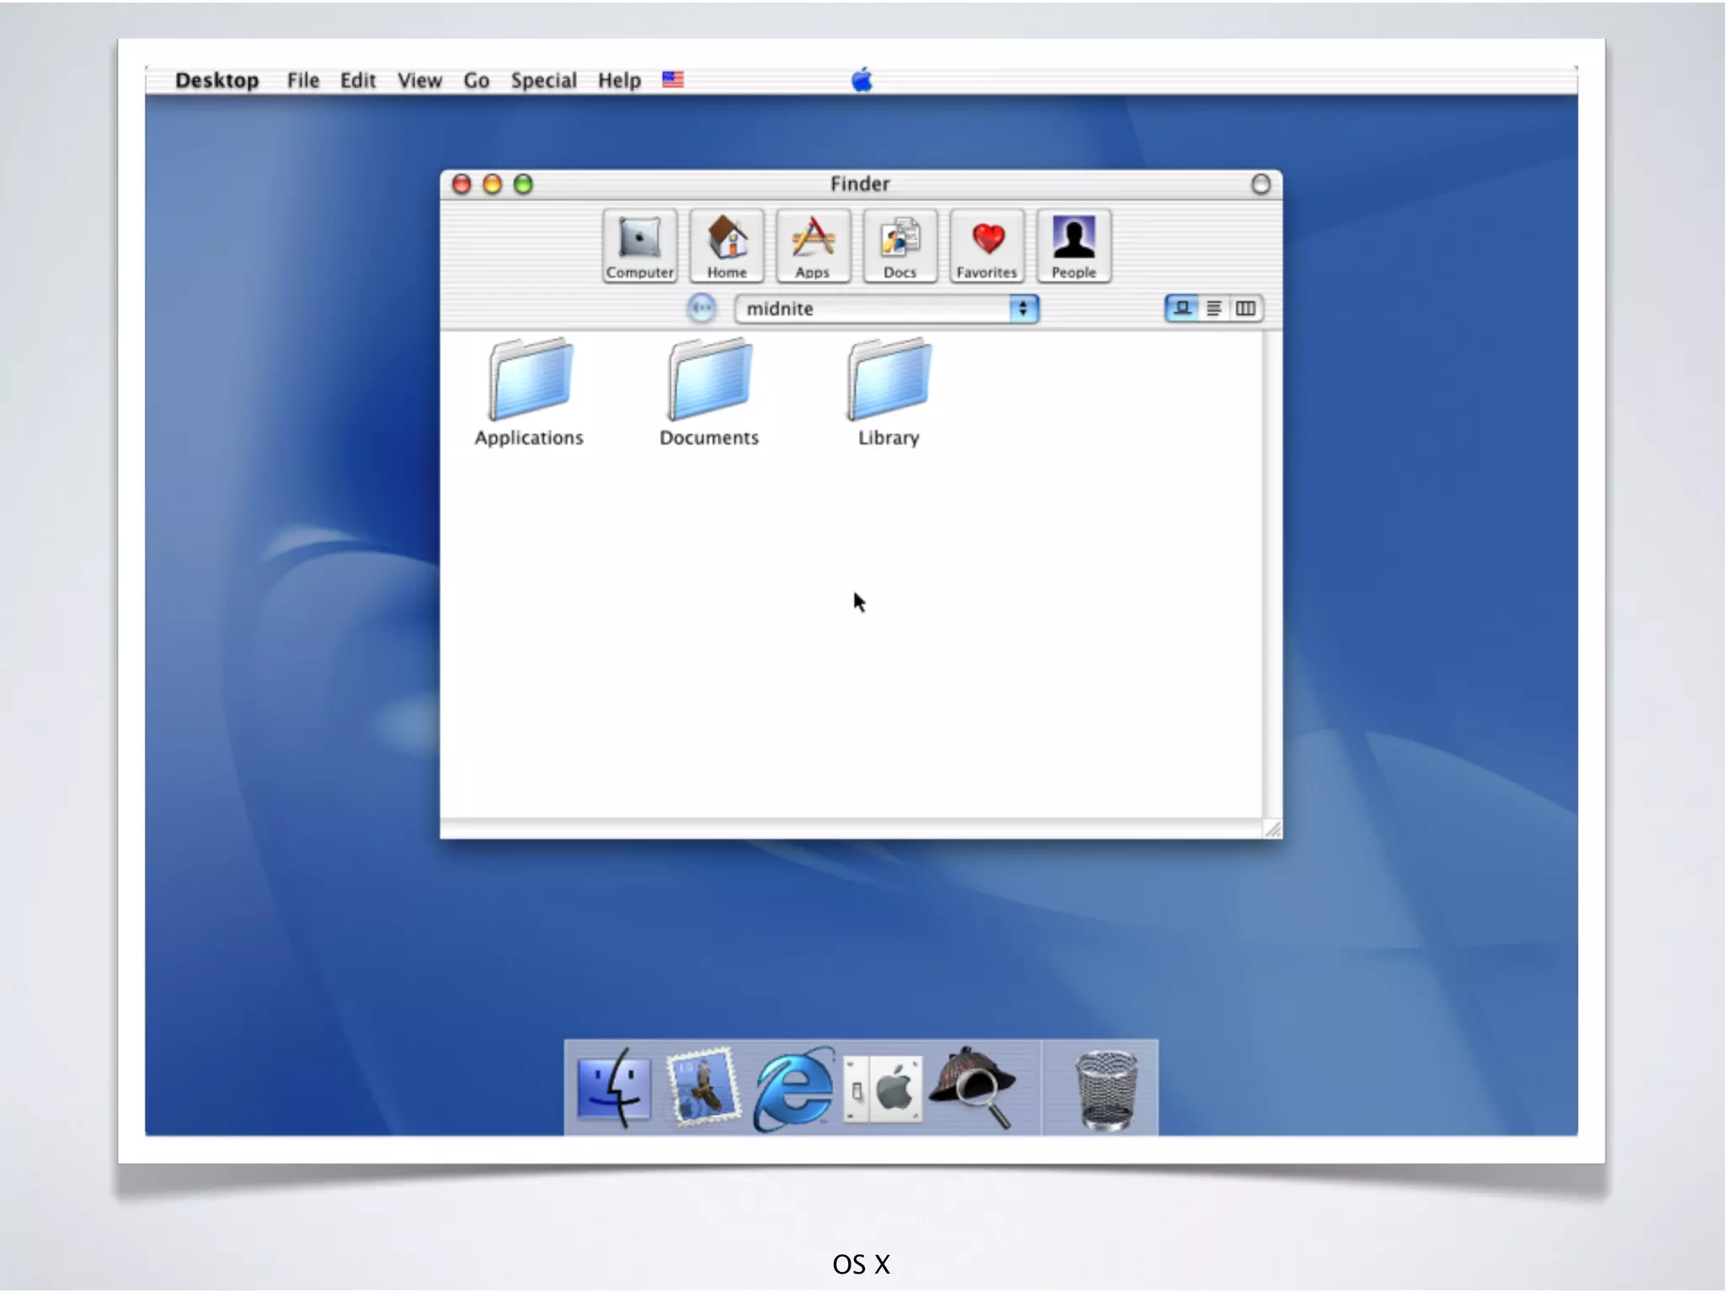1725x1293 pixels.
Task: Go to Home in Finder toolbar
Action: tap(727, 245)
